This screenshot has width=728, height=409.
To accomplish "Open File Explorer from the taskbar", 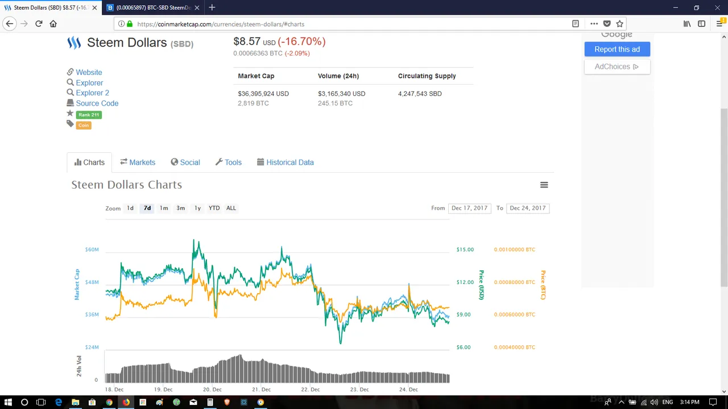I will coord(75,402).
